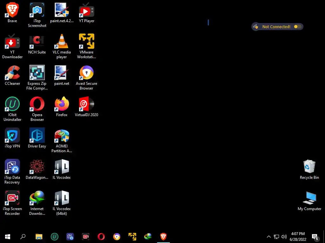Open network status tray icon
The height and width of the screenshot is (243, 325).
click(x=276, y=237)
